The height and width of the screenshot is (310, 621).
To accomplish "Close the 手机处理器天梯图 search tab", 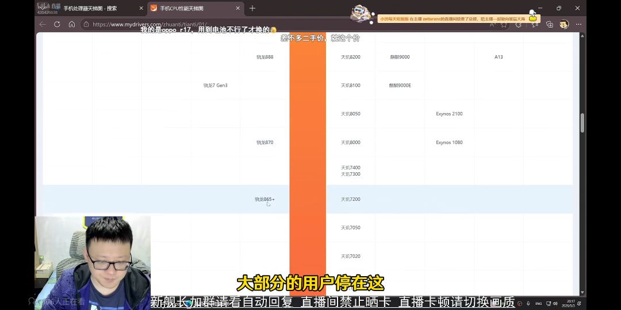I will click(x=141, y=8).
